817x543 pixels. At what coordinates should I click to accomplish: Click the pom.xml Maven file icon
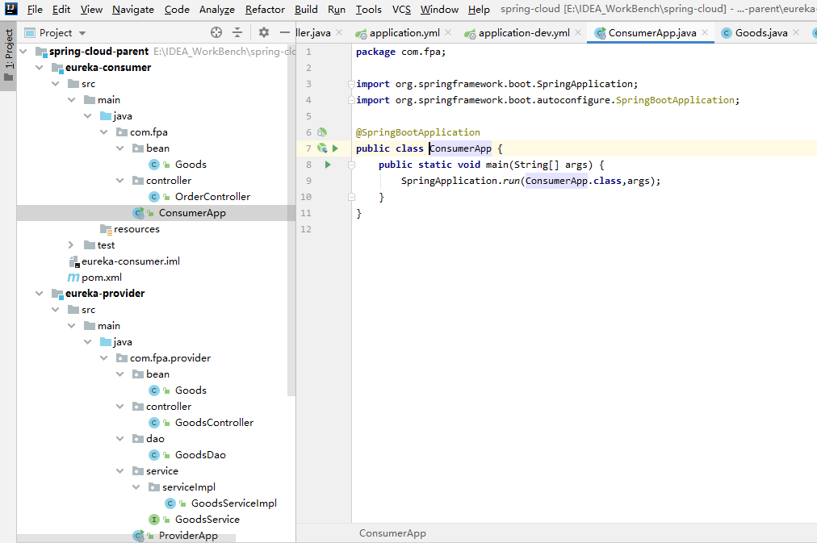(x=73, y=278)
